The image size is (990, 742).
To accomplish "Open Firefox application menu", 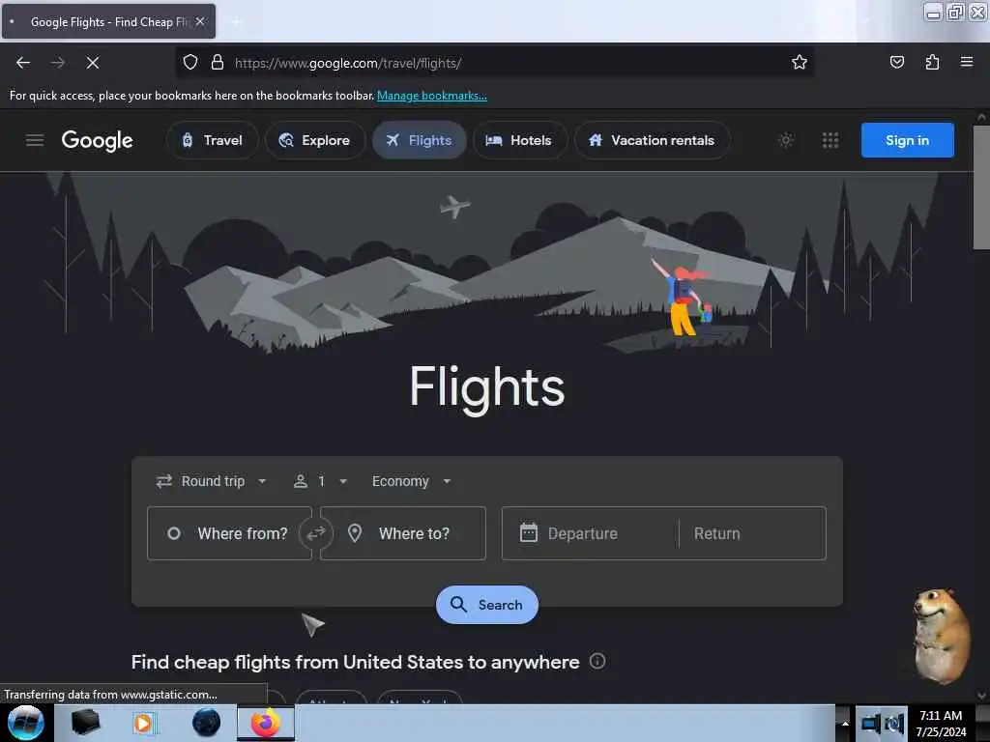I will point(967,62).
